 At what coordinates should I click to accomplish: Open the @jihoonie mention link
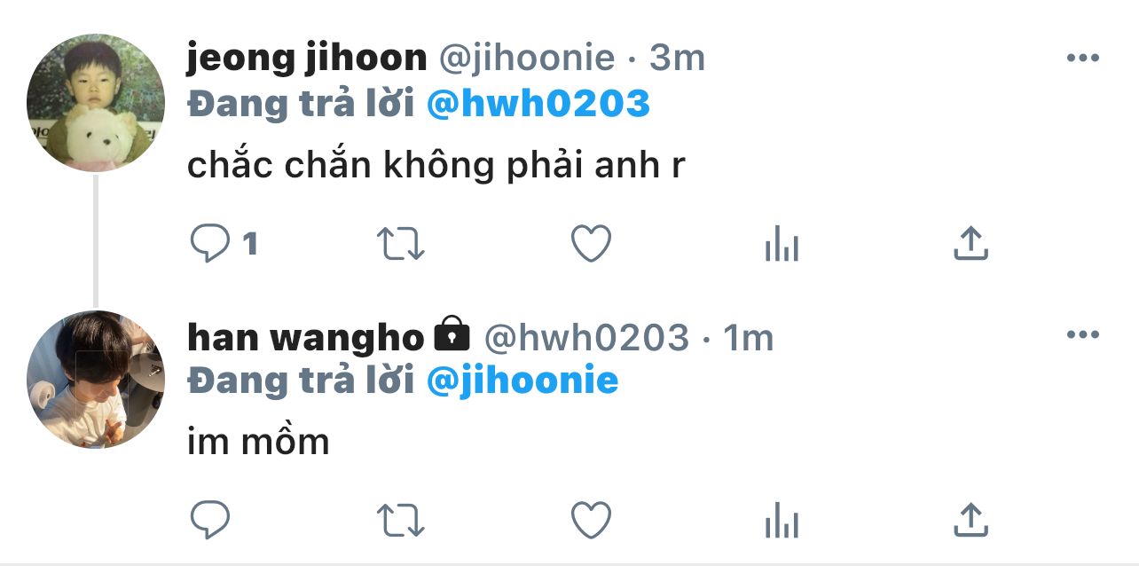point(522,381)
